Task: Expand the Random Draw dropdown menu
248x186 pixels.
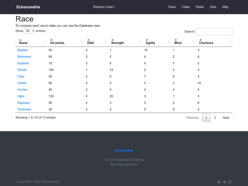Action: 104,7
